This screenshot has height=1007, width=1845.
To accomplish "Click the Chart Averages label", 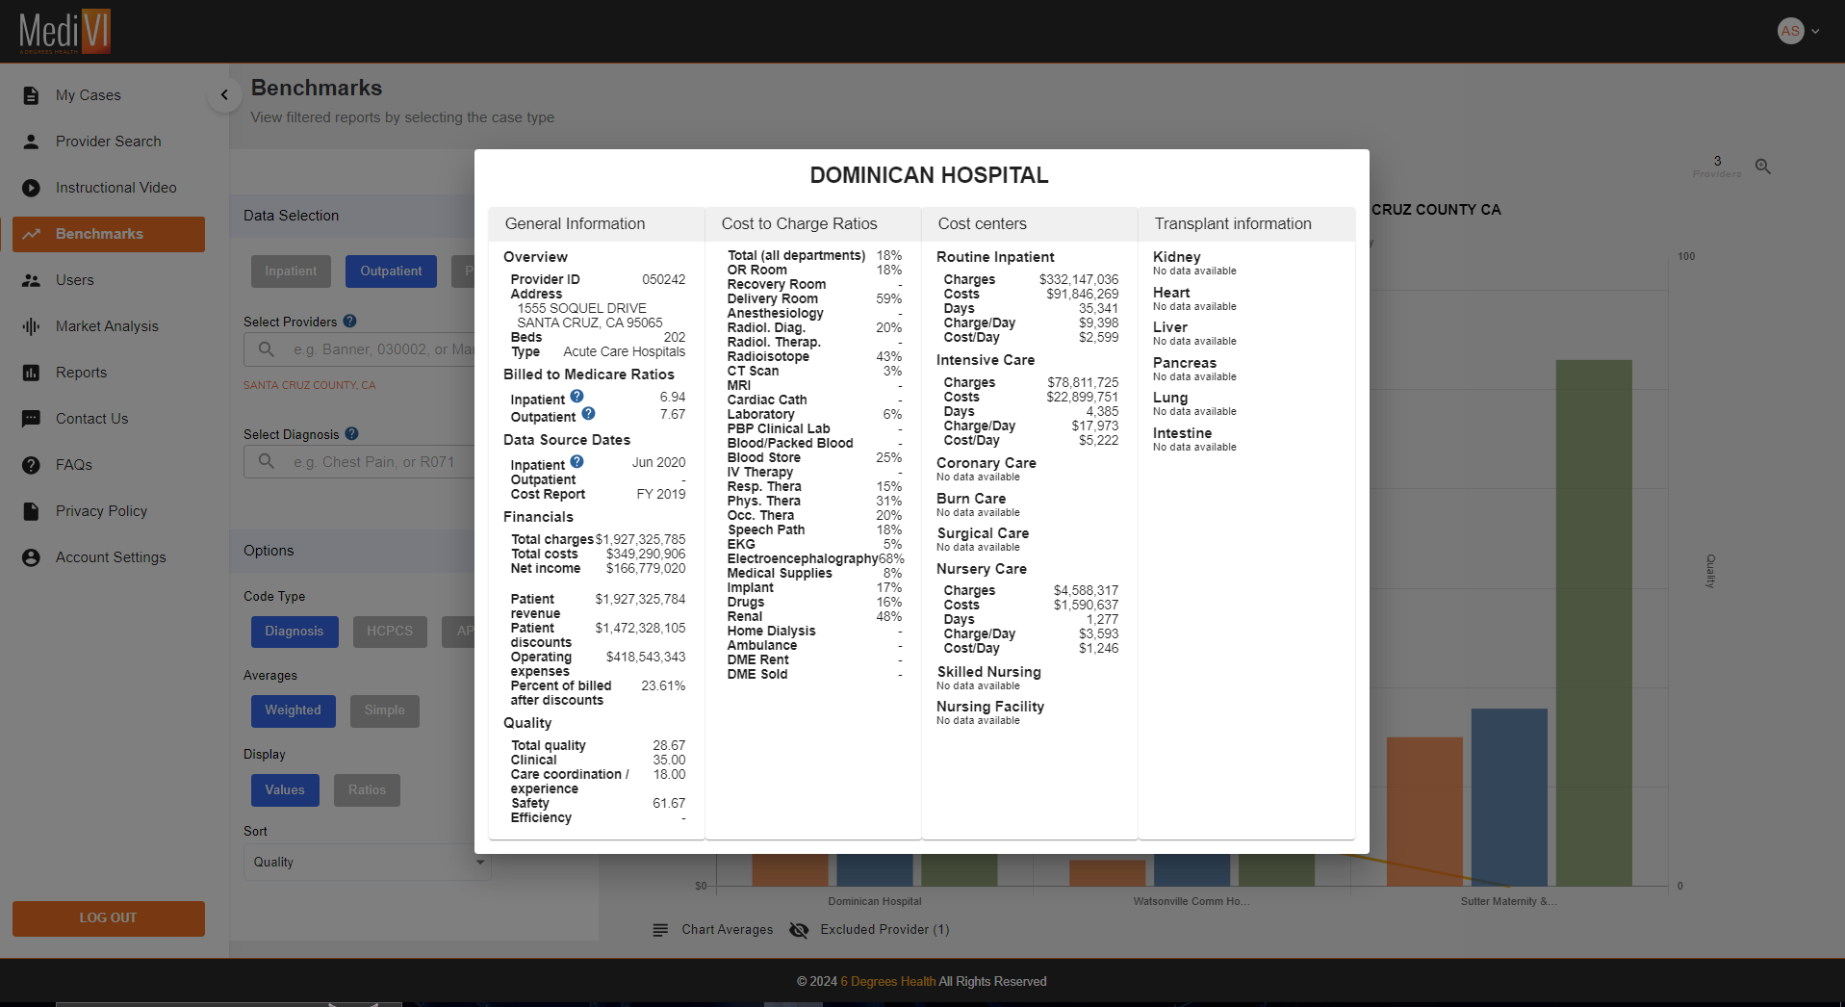I will click(728, 930).
